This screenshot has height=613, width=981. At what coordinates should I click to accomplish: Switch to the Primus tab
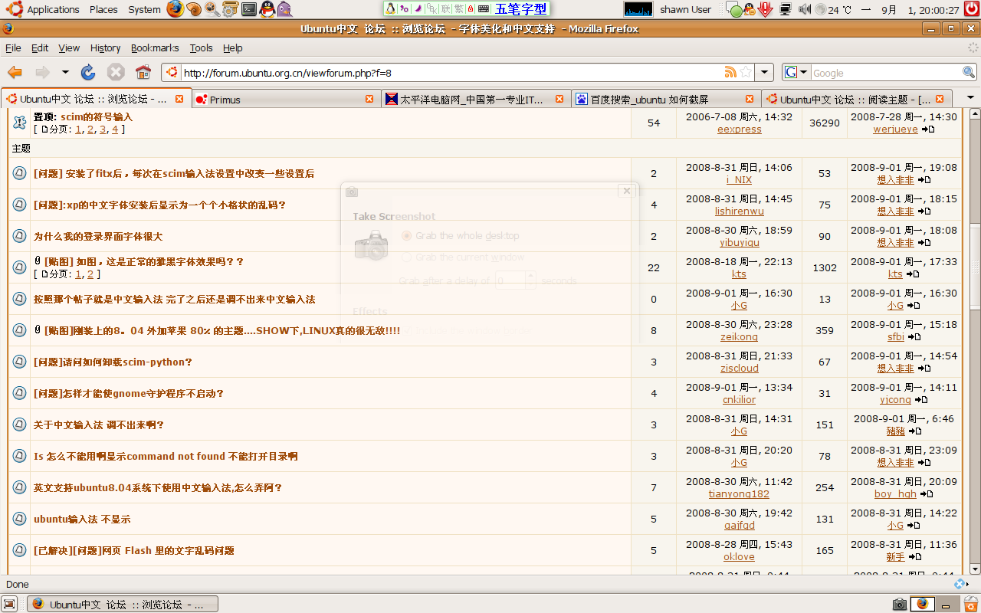285,99
